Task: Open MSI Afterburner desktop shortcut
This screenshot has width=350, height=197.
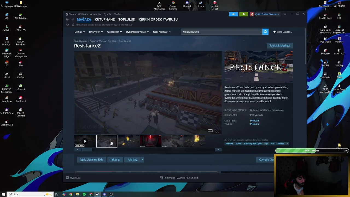Action: pyautogui.click(x=159, y=6)
